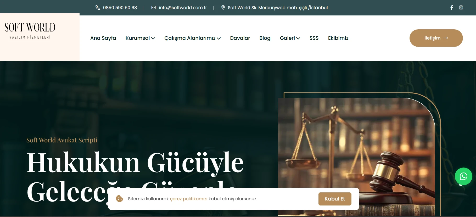Click the floating WhatsApp chat icon
476x217 pixels.
click(x=463, y=176)
